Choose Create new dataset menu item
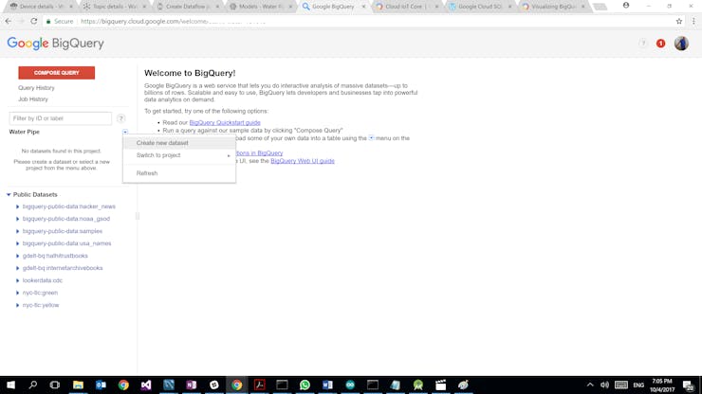702x394 pixels. click(179, 143)
